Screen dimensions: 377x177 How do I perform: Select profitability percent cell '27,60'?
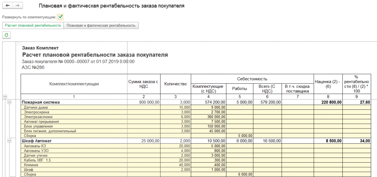pyautogui.click(x=357, y=102)
